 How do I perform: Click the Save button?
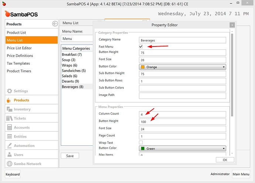(70, 156)
